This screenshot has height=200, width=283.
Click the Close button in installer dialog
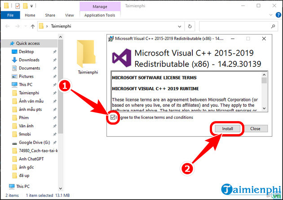(x=255, y=129)
